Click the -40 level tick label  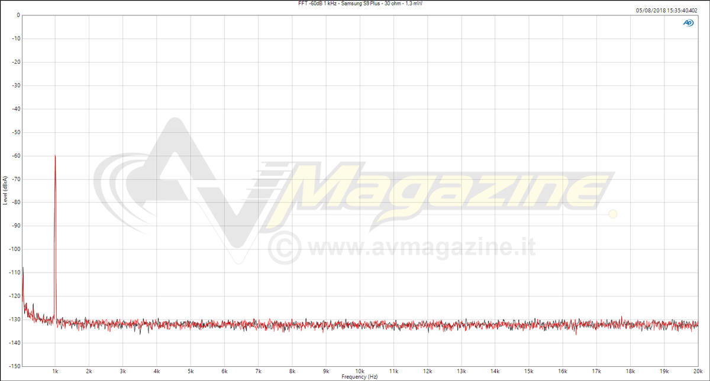click(17, 109)
